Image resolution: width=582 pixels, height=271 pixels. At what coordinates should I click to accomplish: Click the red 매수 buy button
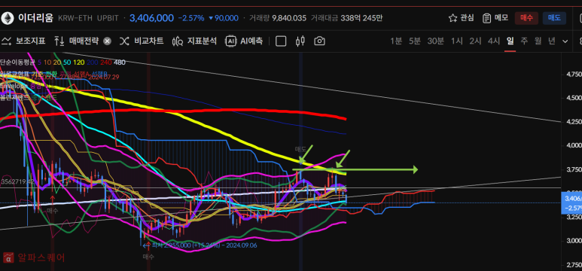pos(526,18)
